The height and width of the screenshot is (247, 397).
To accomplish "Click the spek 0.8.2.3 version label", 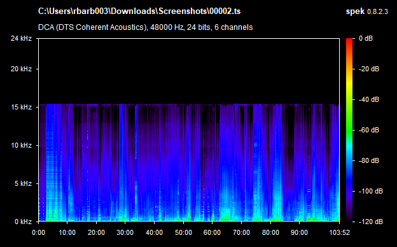I will pyautogui.click(x=367, y=11).
